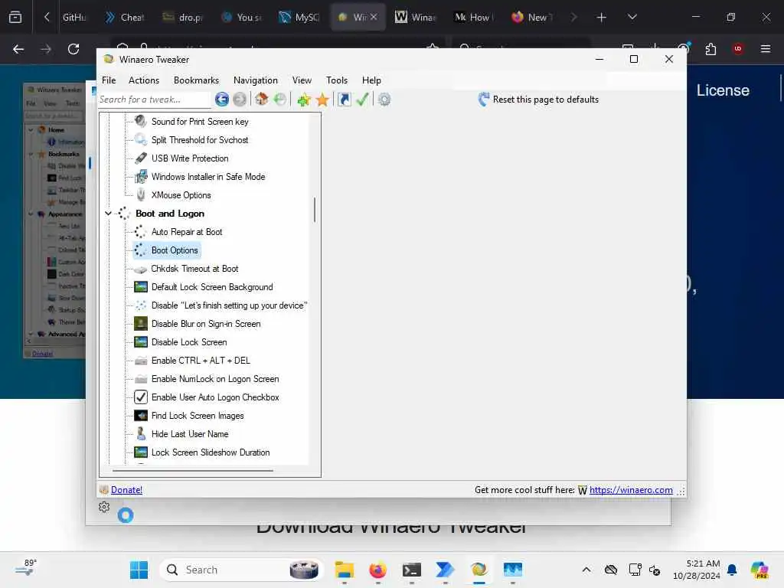
Task: Open Firefox from the taskbar
Action: tap(377, 570)
